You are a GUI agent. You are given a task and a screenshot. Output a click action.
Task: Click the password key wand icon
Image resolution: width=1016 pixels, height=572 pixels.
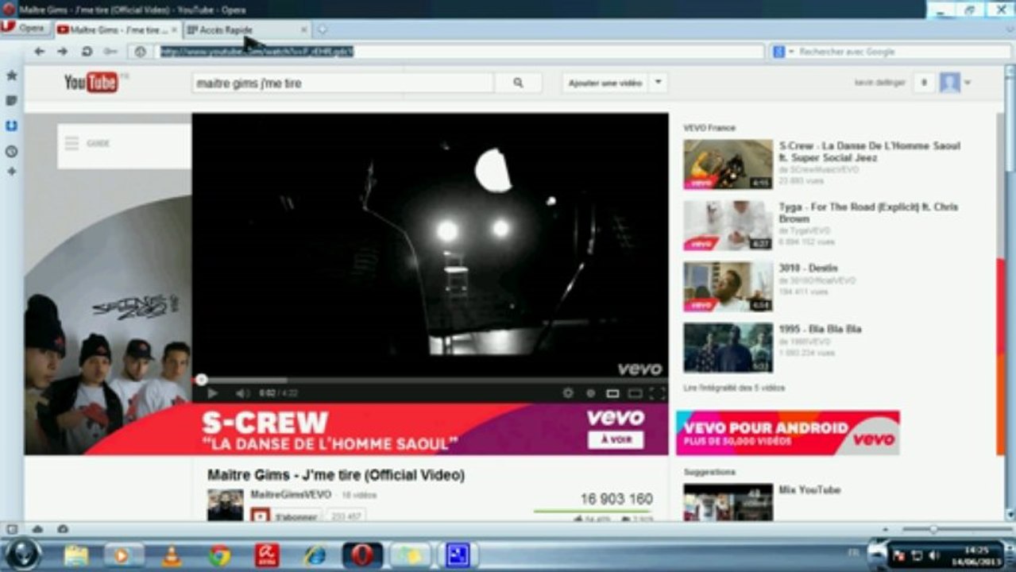pyautogui.click(x=110, y=52)
